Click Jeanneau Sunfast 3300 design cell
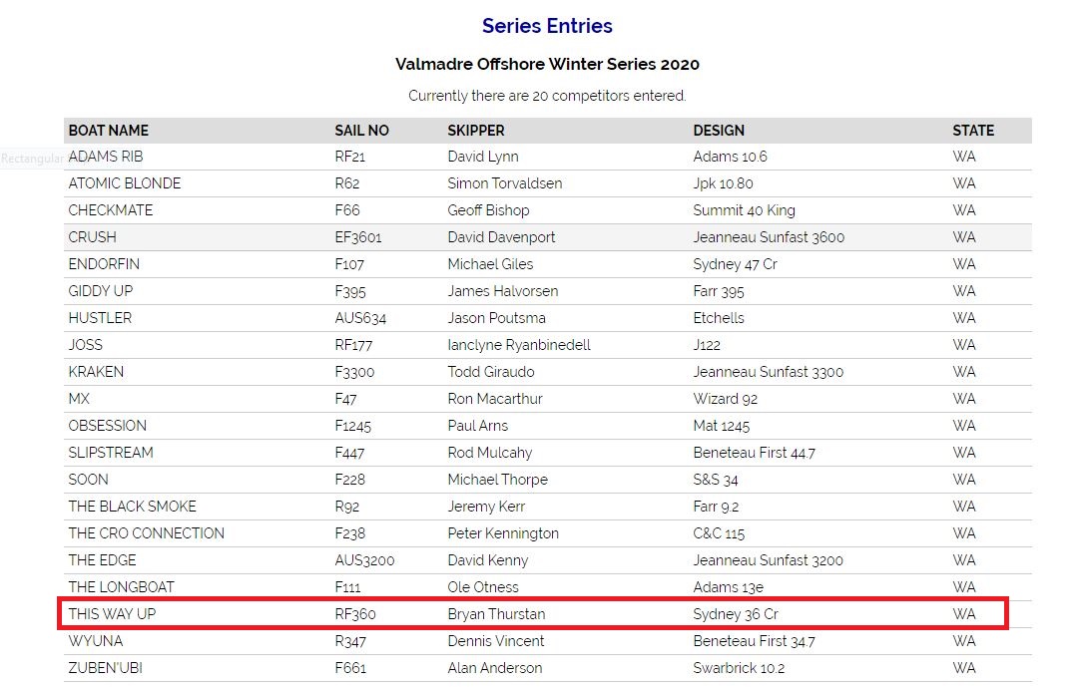 (768, 372)
